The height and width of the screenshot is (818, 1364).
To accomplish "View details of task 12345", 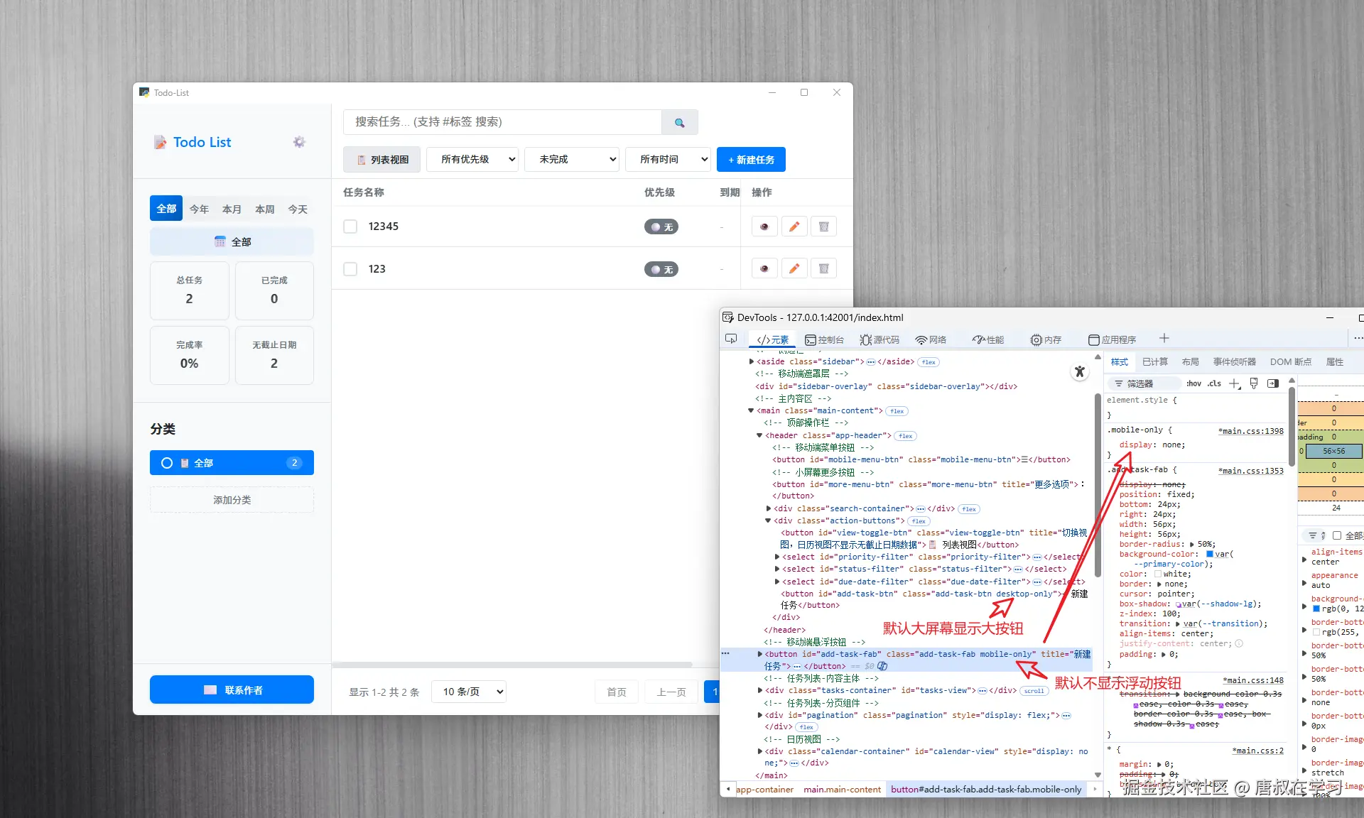I will [x=764, y=227].
